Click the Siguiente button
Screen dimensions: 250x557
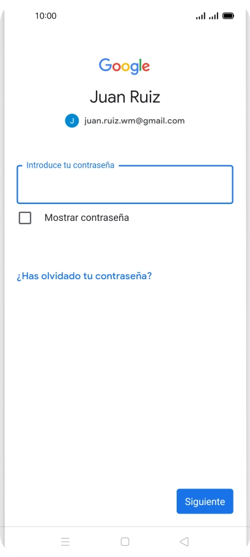tap(205, 501)
